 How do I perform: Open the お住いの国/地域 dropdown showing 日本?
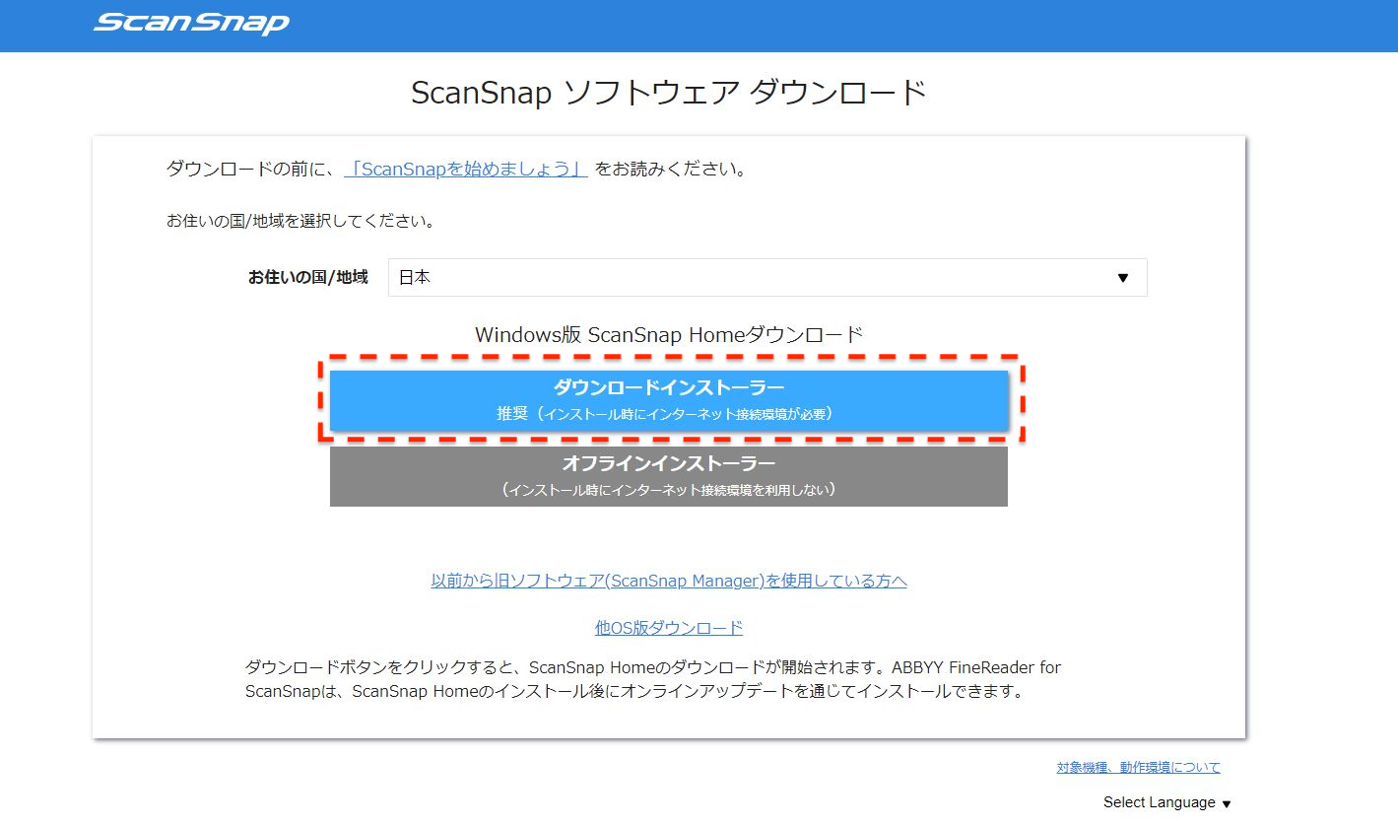tap(767, 278)
